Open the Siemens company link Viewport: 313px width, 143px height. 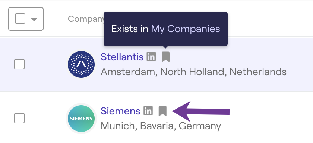pyautogui.click(x=120, y=111)
